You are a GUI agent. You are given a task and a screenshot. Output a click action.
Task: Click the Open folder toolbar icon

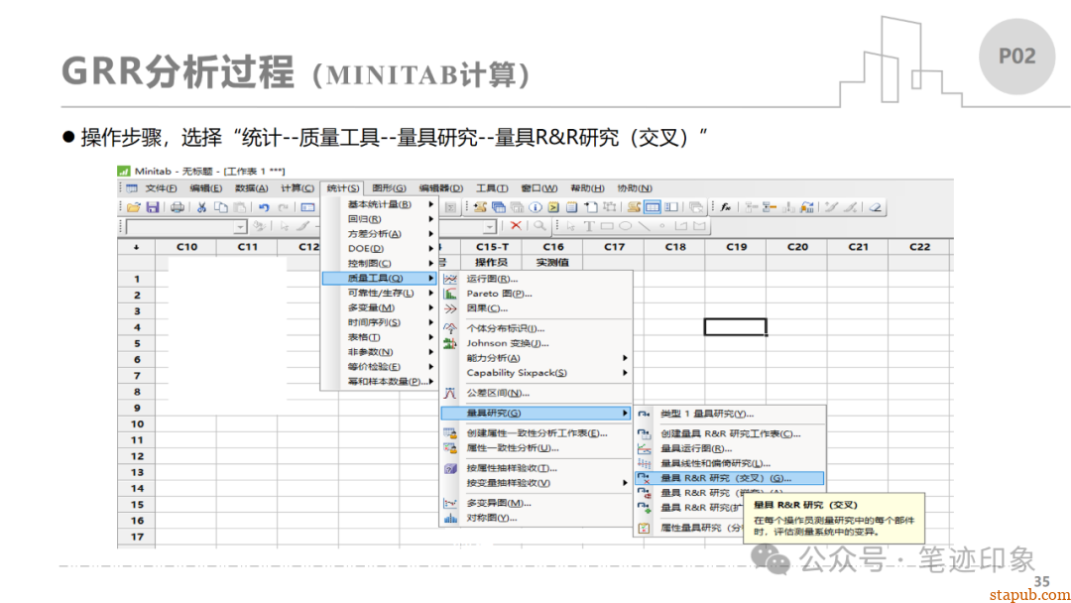pos(133,207)
